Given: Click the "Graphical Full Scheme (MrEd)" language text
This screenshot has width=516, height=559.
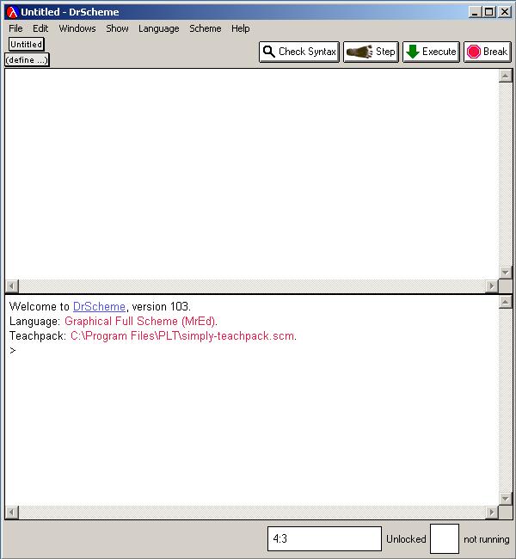Looking at the screenshot, I should (141, 322).
